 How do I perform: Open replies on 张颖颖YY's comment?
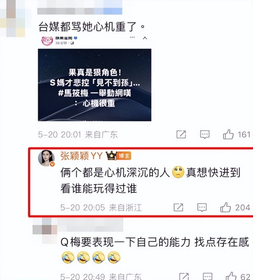click(x=202, y=207)
